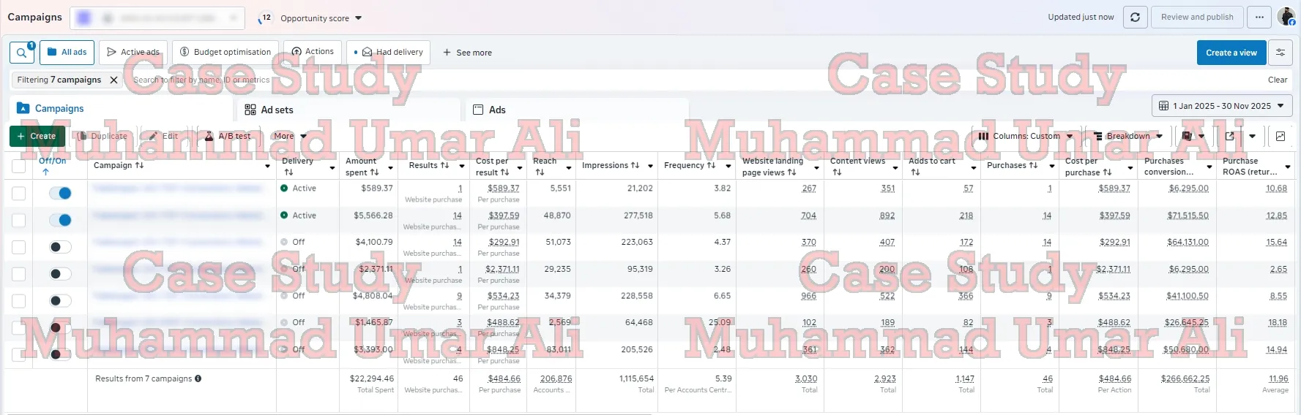Tick the select-all campaigns checkbox in header
Viewport: 1301px width, 415px height.
coord(19,167)
